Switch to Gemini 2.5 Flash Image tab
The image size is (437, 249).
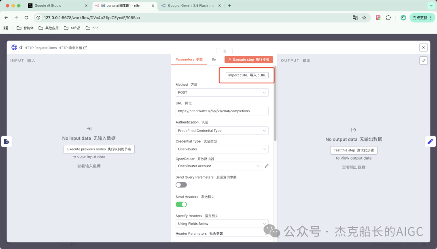191,6
